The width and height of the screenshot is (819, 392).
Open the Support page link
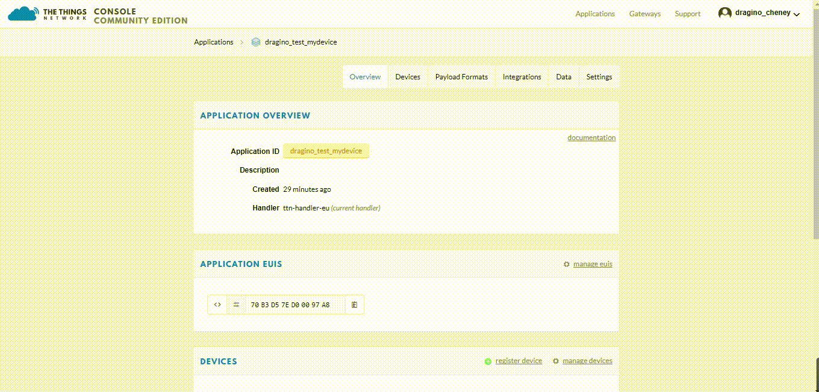688,14
